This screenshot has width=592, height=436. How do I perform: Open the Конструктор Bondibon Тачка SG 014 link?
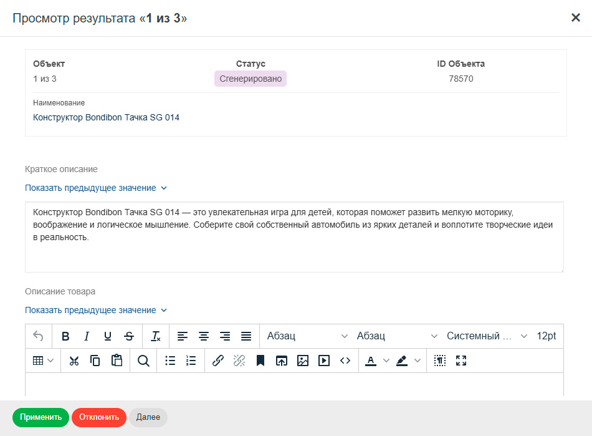coord(106,117)
